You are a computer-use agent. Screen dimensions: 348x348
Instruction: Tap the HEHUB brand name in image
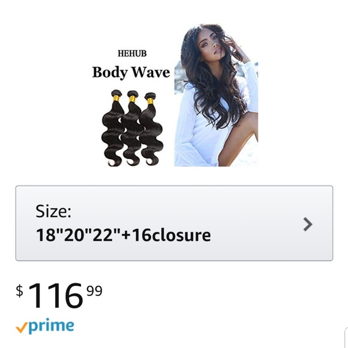point(132,53)
